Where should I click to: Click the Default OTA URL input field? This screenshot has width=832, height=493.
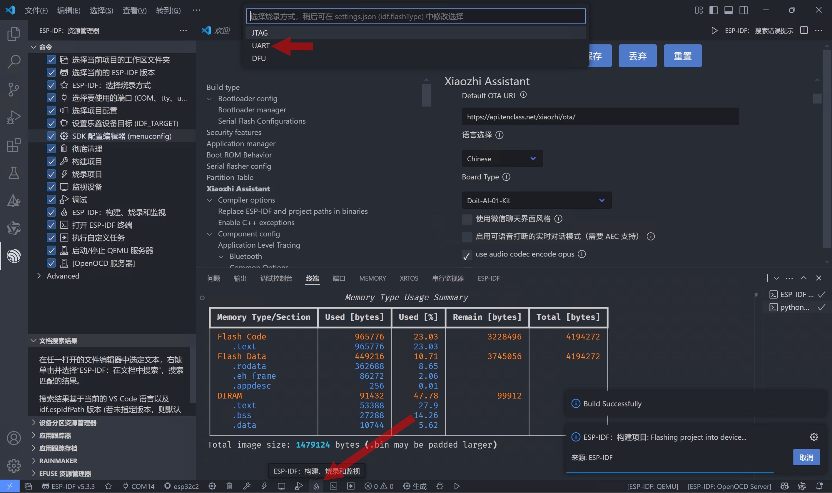coord(600,117)
